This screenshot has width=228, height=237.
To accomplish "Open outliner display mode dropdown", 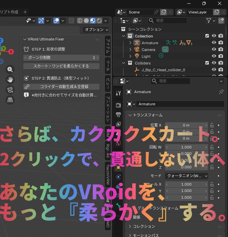I will [x=137, y=21].
